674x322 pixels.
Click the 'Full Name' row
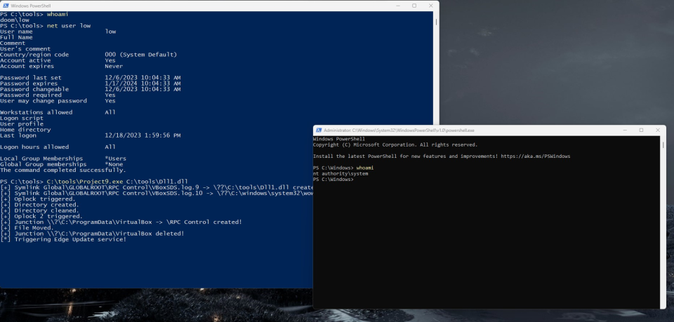pyautogui.click(x=16, y=37)
